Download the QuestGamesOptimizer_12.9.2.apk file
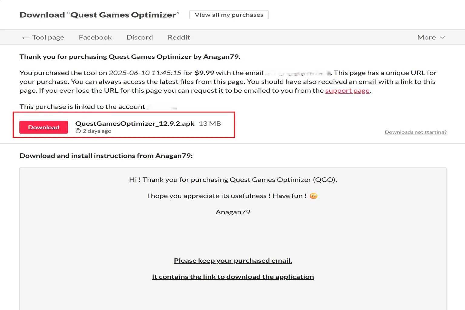 43,127
